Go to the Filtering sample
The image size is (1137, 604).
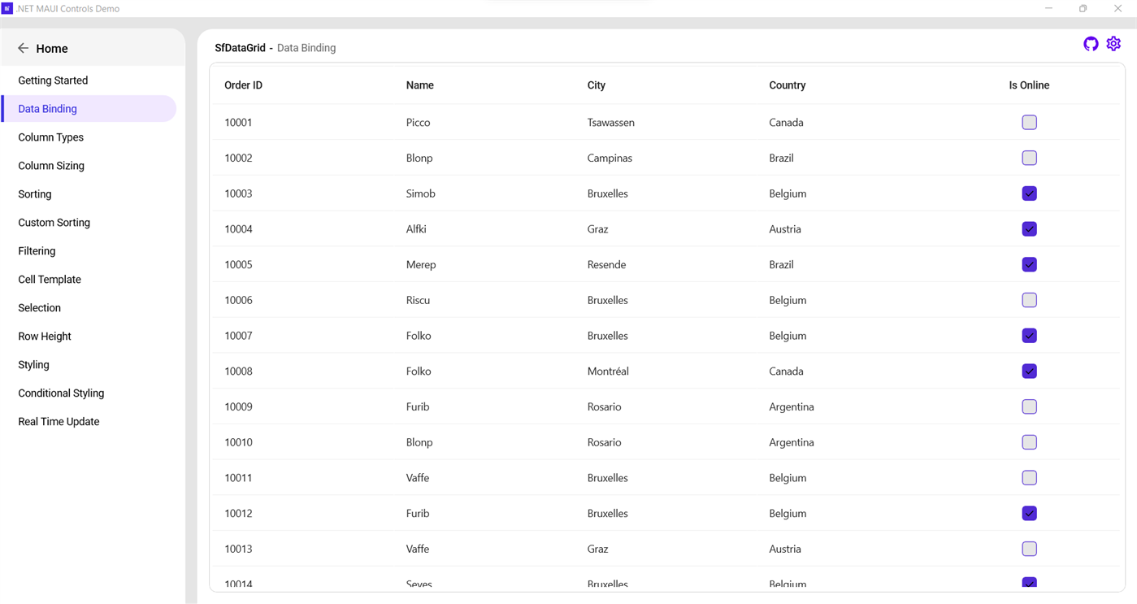(x=37, y=251)
